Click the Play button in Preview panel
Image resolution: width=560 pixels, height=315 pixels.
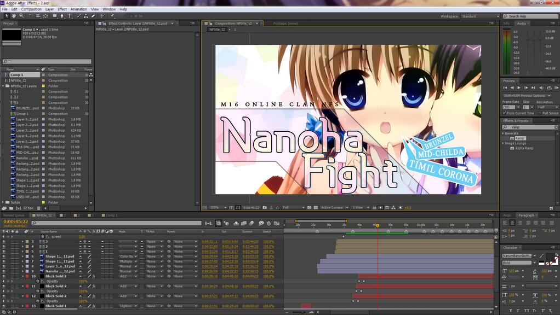(x=519, y=87)
